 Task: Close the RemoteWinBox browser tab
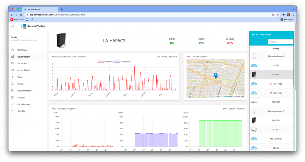tap(56, 9)
